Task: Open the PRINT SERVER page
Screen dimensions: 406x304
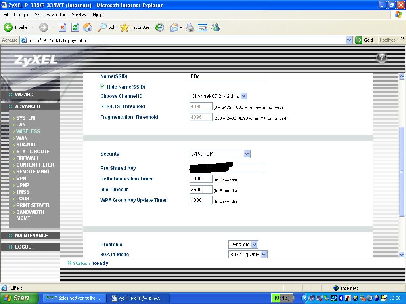Action: click(33, 205)
